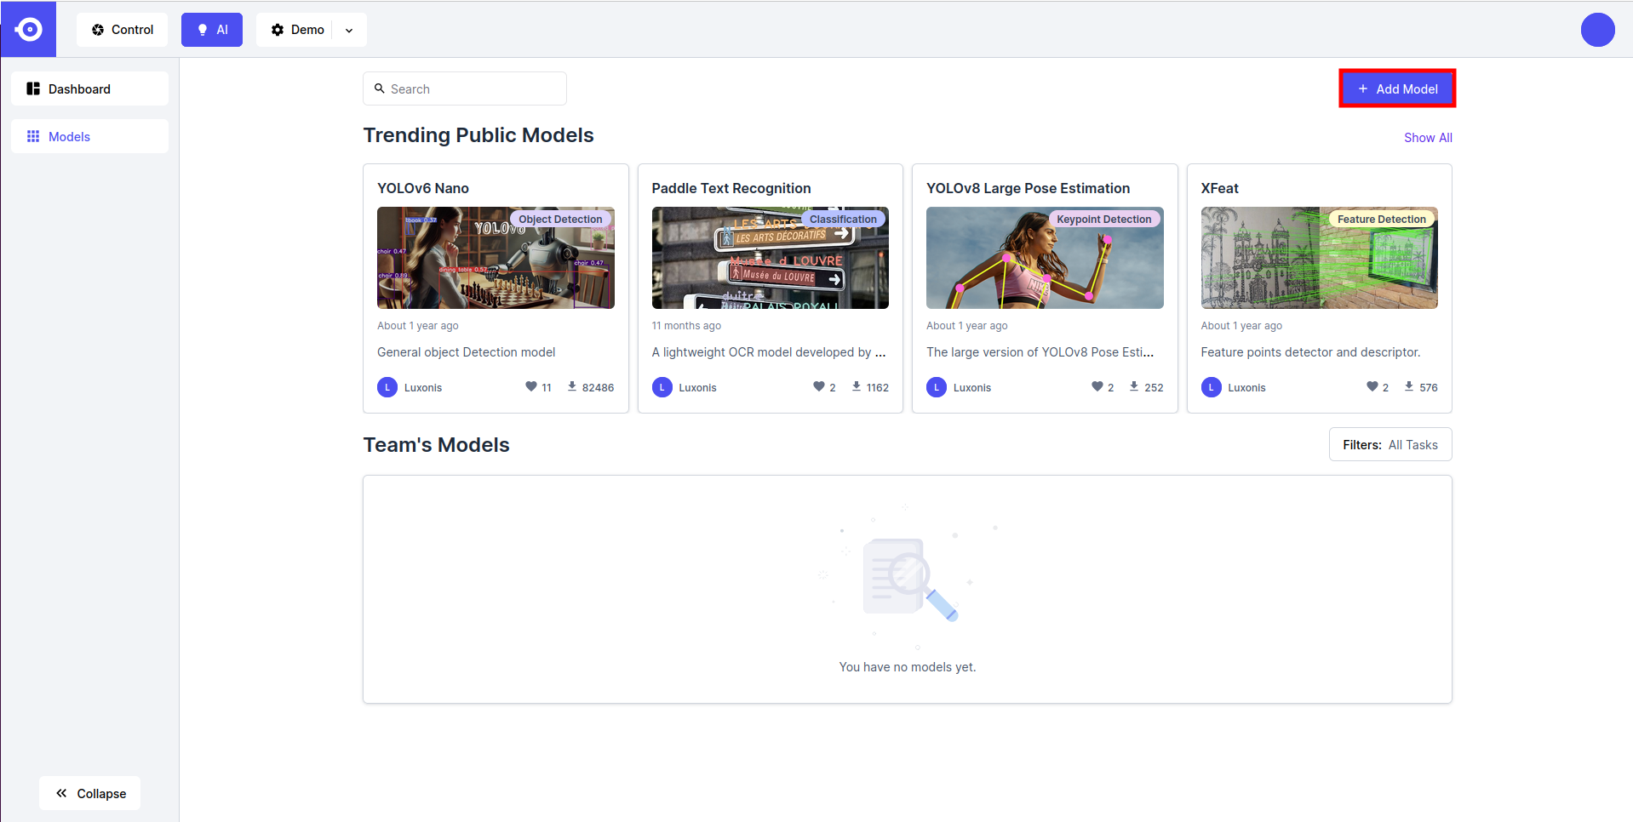Open the user profile avatar

pyautogui.click(x=1597, y=30)
